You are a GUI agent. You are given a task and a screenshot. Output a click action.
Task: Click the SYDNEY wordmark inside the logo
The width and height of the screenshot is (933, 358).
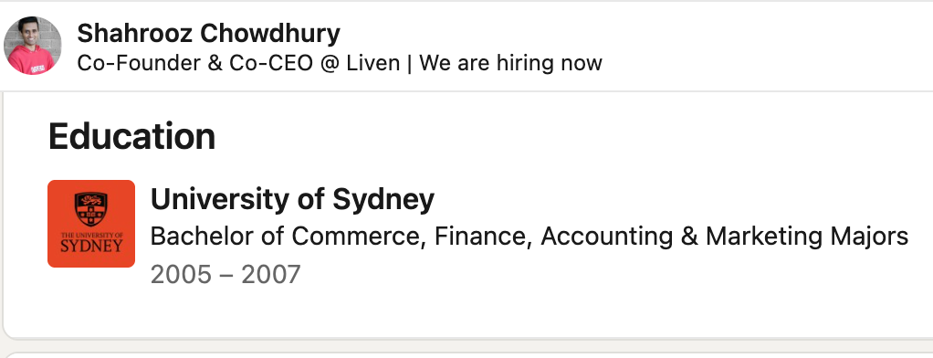coord(91,246)
